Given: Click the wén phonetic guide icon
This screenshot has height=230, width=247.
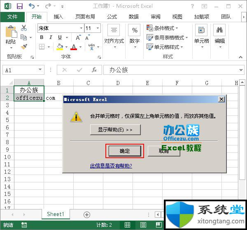Looking at the screenshot, I should 92,47.
